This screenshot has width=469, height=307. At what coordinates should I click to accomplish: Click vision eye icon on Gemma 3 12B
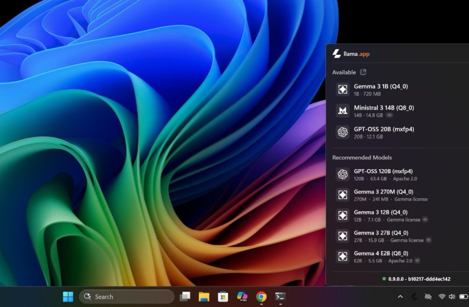click(x=425, y=220)
